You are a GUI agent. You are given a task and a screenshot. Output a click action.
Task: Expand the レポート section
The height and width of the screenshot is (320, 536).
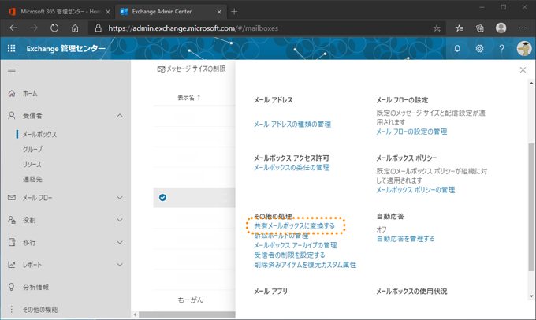pyautogui.click(x=120, y=265)
